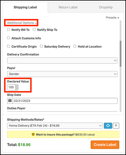
Task: Click the plus icon beside shipping rates
Action: pyautogui.click(x=116, y=126)
